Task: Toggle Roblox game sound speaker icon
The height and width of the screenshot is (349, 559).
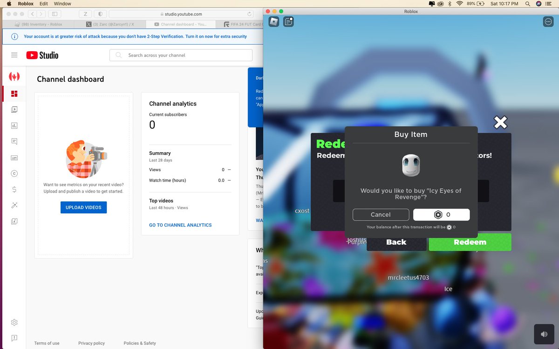Action: (544, 334)
